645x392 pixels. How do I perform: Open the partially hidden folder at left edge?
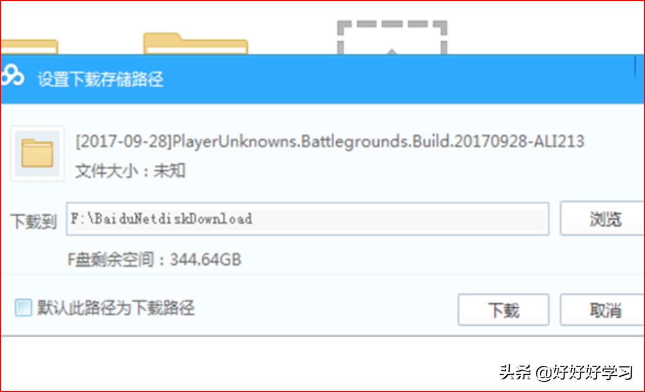pyautogui.click(x=29, y=46)
